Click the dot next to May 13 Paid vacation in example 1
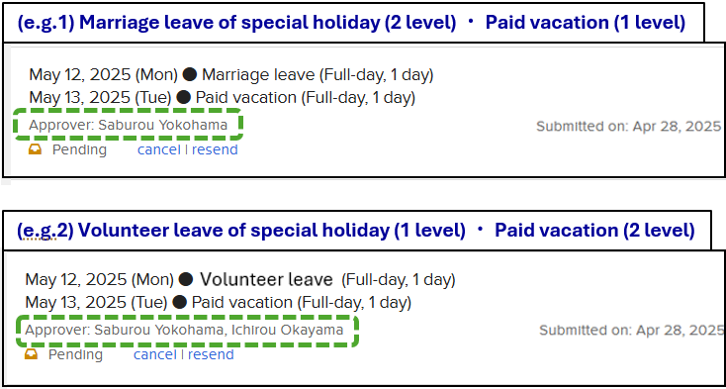The image size is (726, 389). (x=183, y=98)
